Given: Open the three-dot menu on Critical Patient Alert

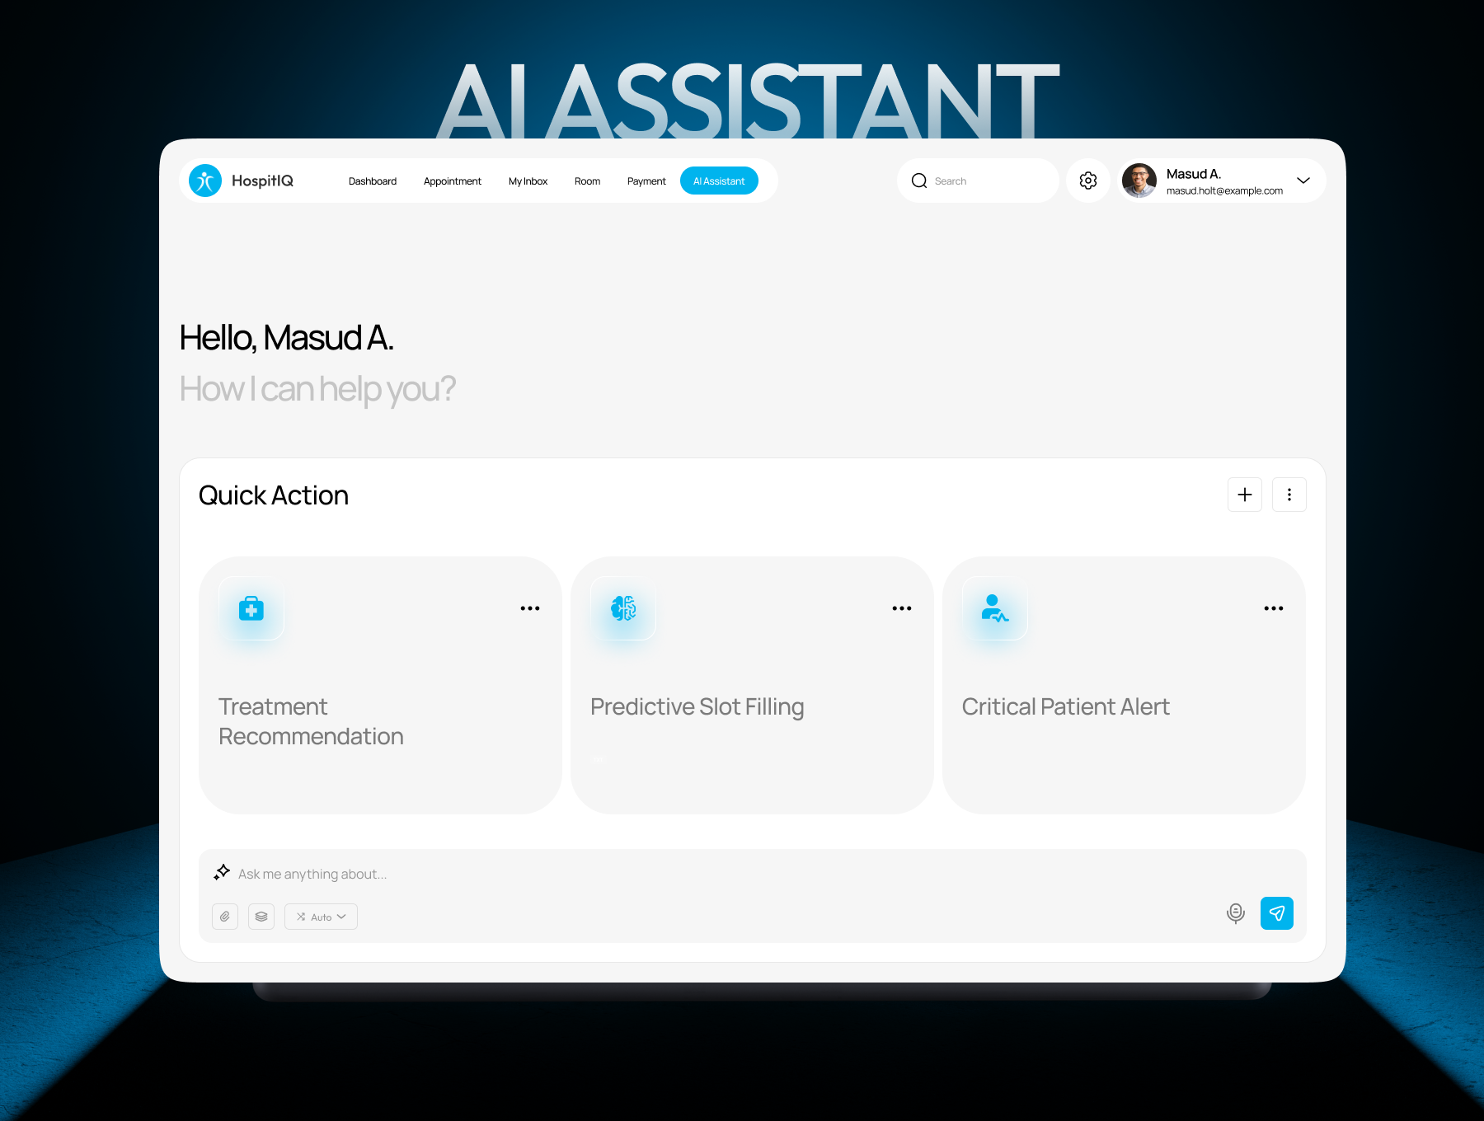Looking at the screenshot, I should [x=1273, y=607].
